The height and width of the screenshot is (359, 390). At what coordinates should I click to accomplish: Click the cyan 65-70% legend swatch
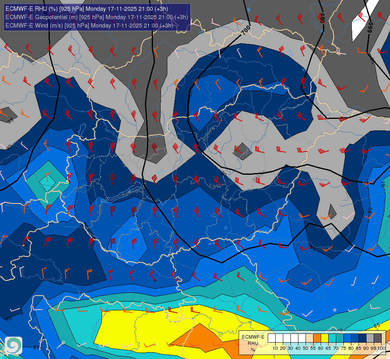[x=332, y=338]
